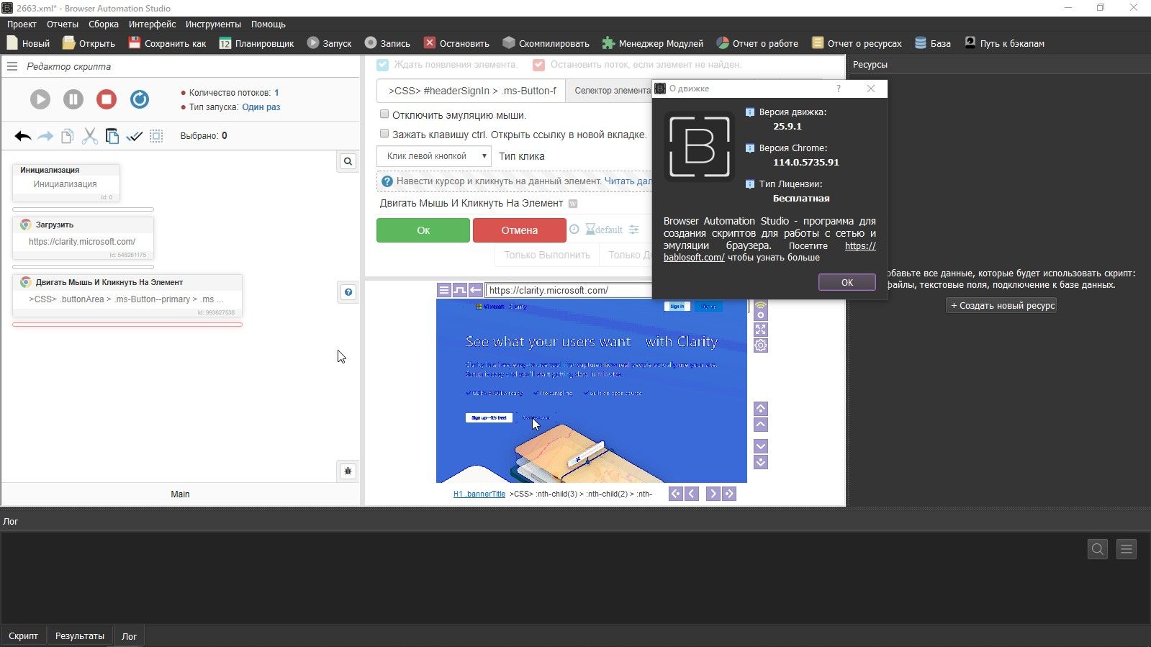Viewport: 1151px width, 647px height.
Task: Toggle 'Зажать клавишу ctrl' checkbox
Action: tap(384, 134)
